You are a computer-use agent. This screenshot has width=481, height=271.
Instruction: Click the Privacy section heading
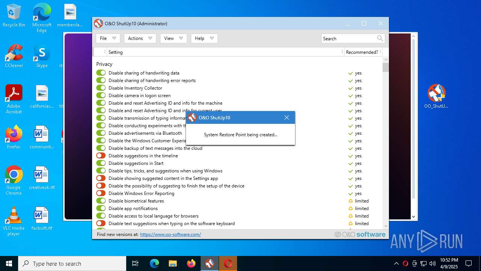[x=104, y=64]
